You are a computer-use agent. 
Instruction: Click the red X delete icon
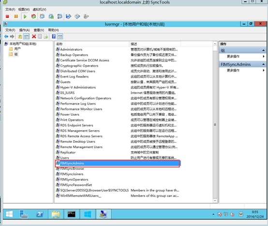pyautogui.click(x=34, y=36)
